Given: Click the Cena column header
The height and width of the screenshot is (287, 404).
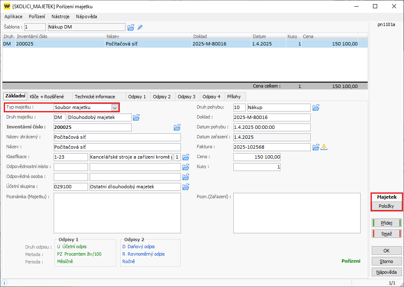Looking at the screenshot, I should click(x=330, y=36).
